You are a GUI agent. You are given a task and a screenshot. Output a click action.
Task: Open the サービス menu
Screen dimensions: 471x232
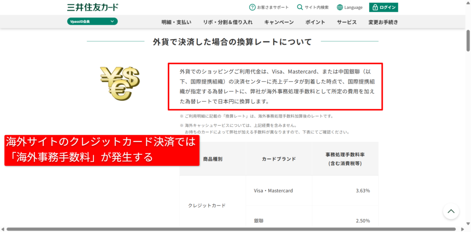tap(347, 22)
